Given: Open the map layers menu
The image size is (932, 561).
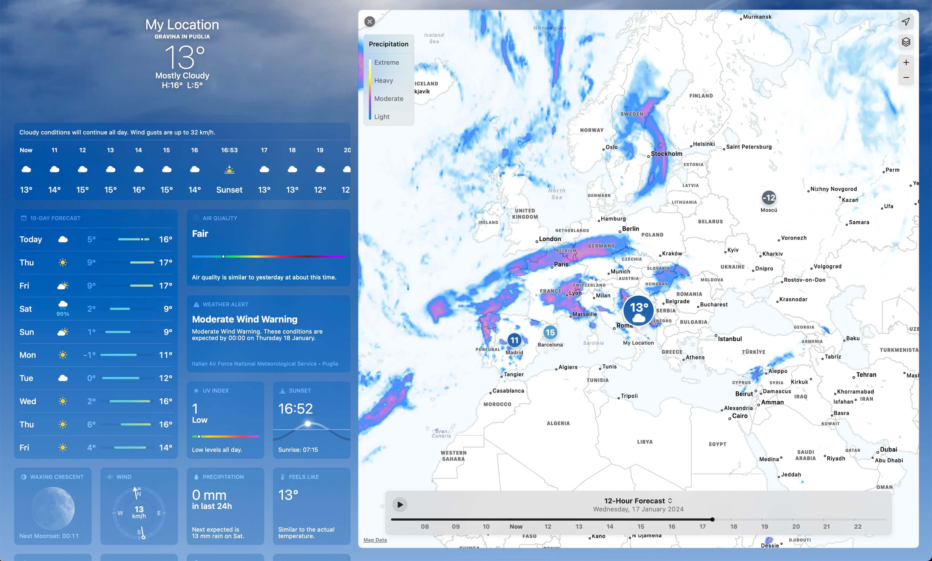Looking at the screenshot, I should 906,42.
